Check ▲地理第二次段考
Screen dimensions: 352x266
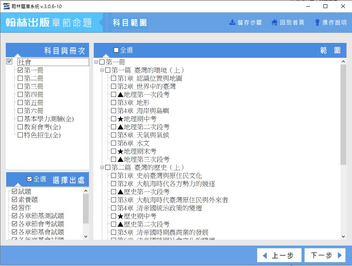click(114, 127)
